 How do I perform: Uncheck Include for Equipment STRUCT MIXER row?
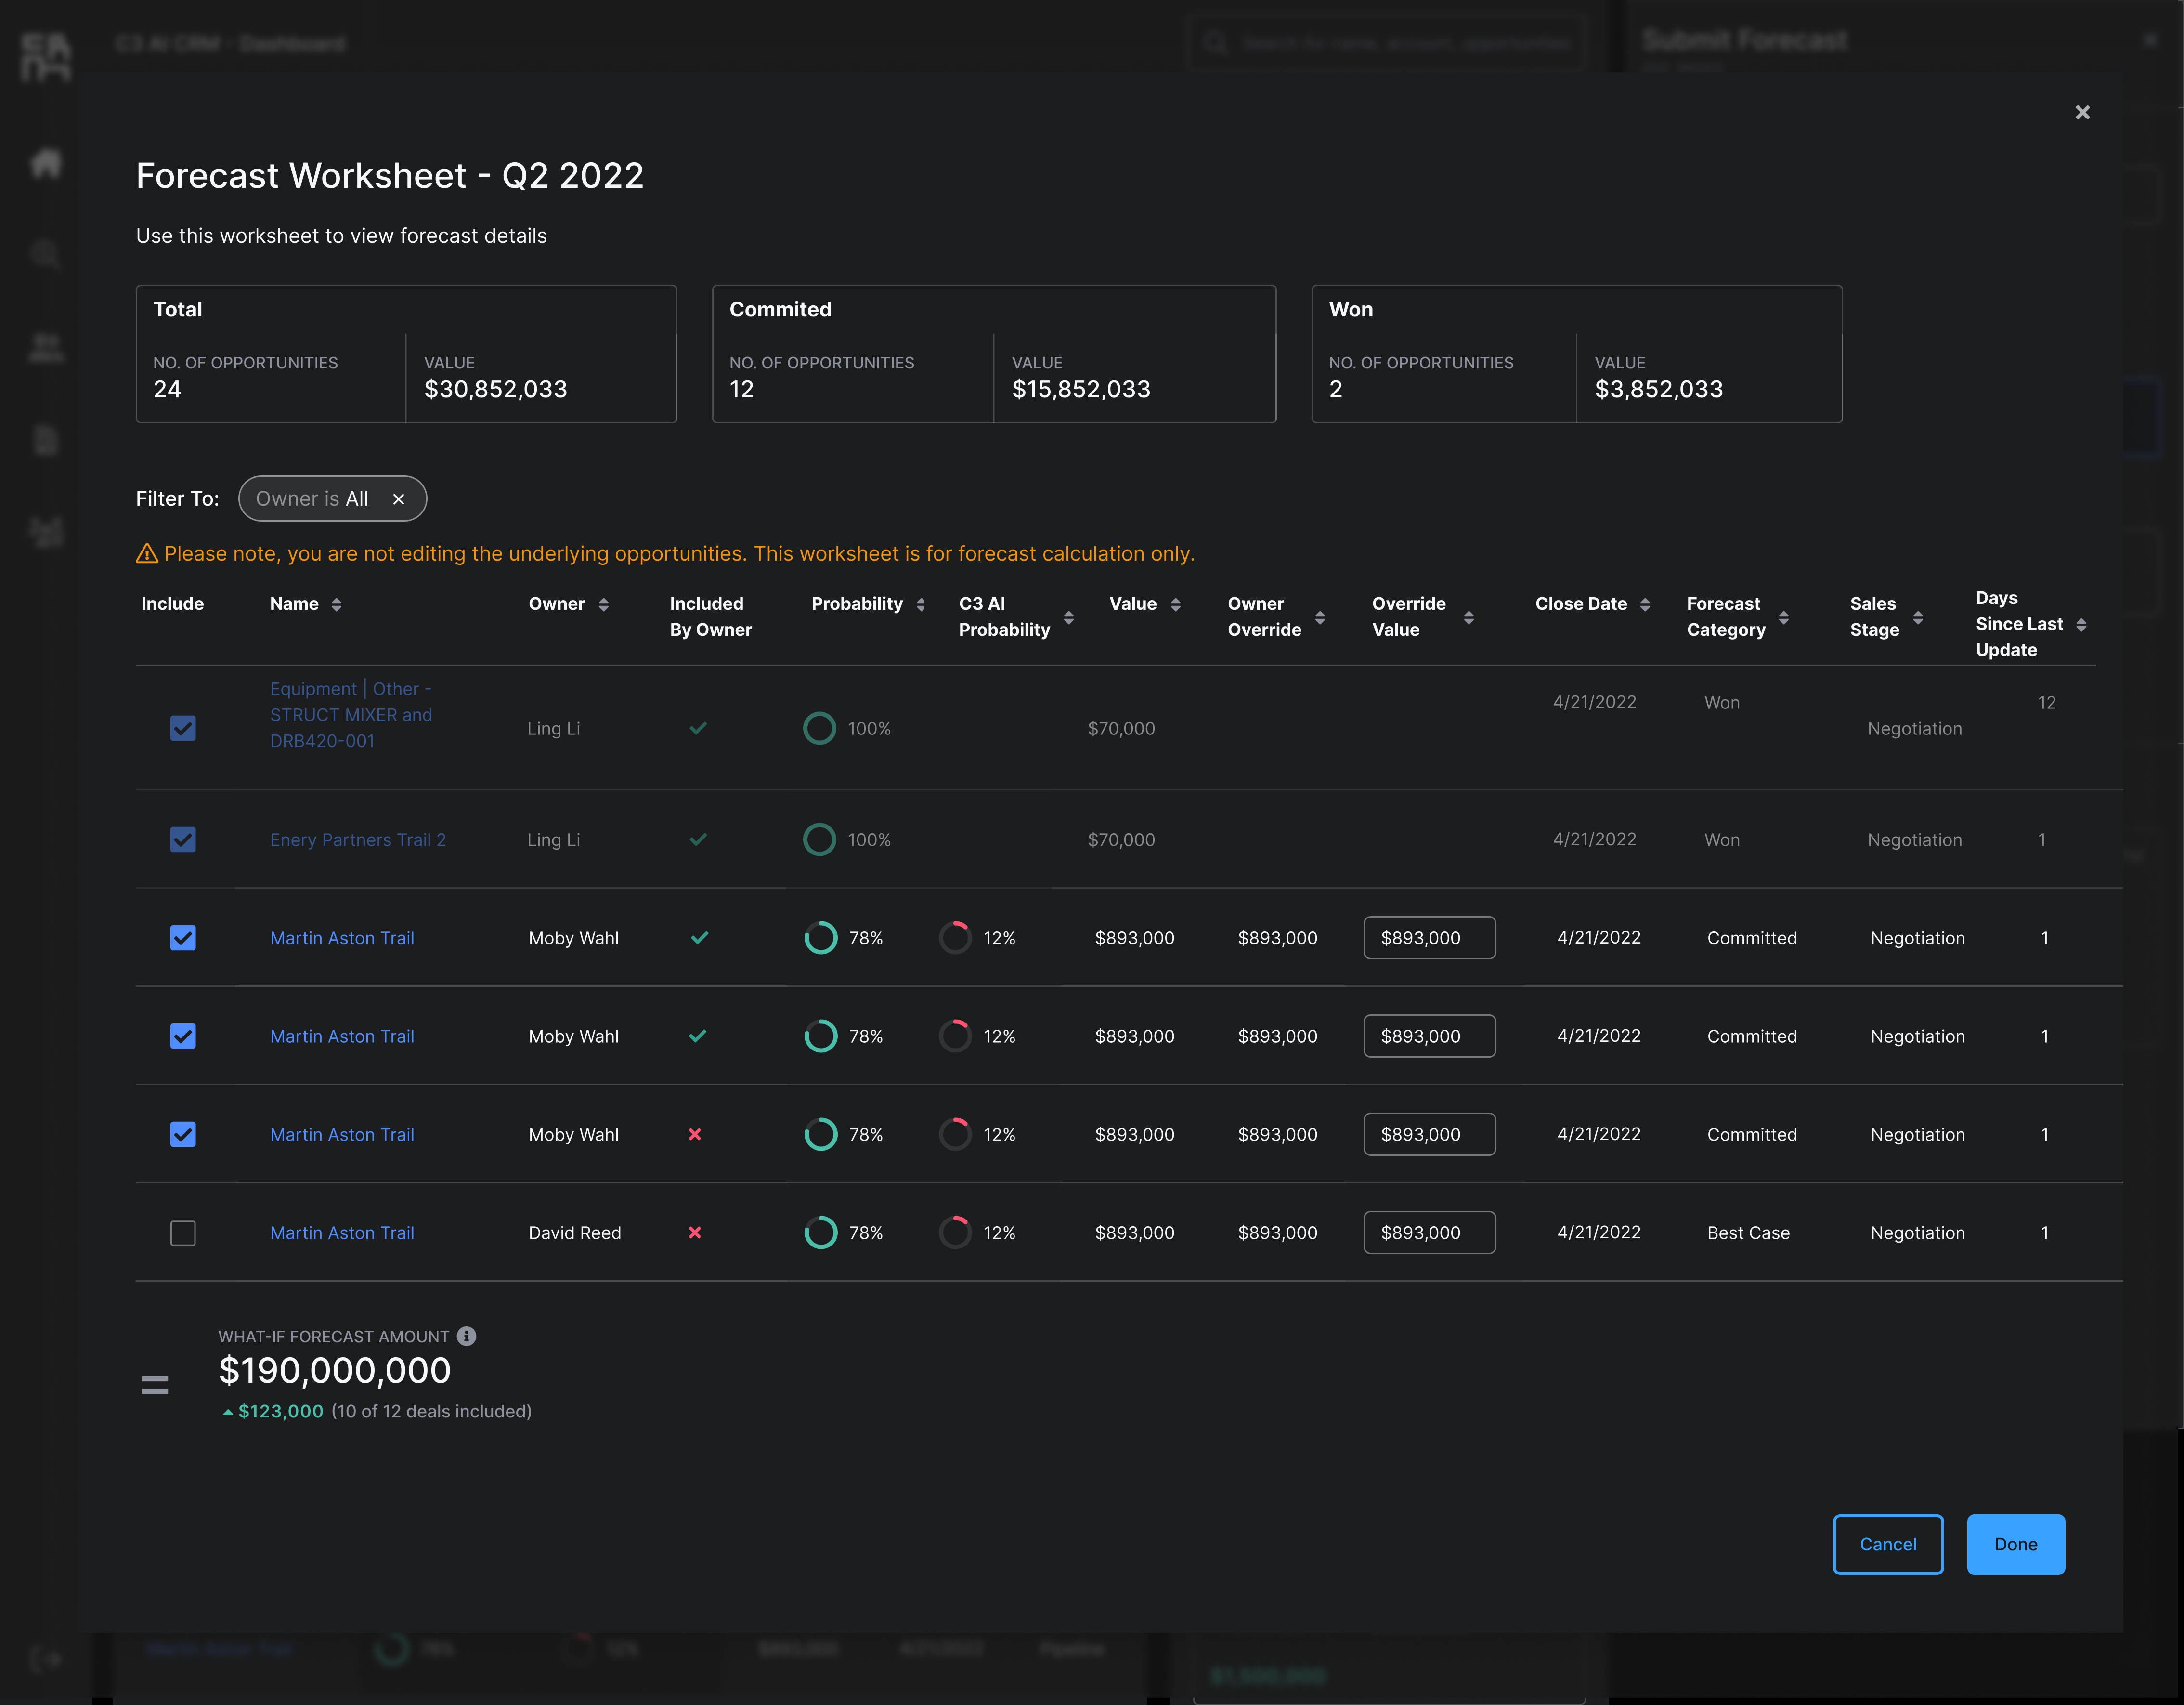(x=183, y=728)
